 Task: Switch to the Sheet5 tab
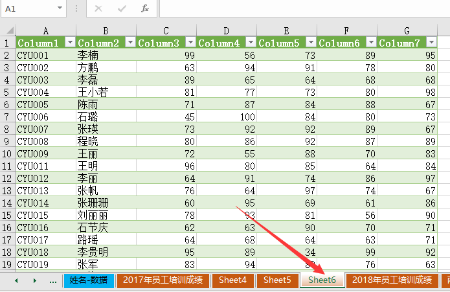click(x=277, y=280)
